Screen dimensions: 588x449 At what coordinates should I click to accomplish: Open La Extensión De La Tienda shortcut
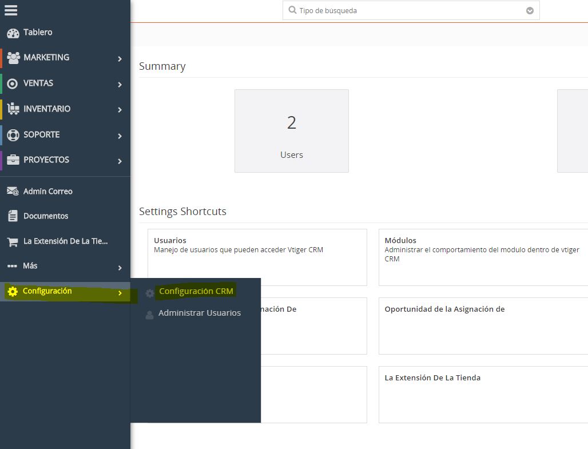(x=483, y=395)
